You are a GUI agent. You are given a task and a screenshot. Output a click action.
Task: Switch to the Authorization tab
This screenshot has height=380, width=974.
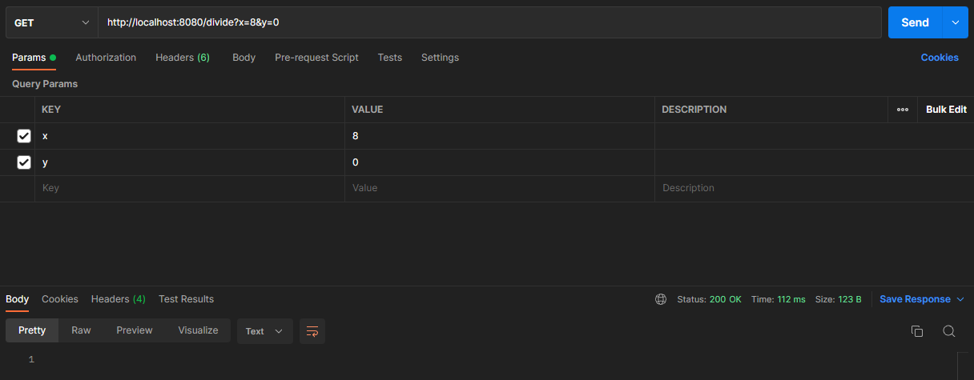[106, 58]
